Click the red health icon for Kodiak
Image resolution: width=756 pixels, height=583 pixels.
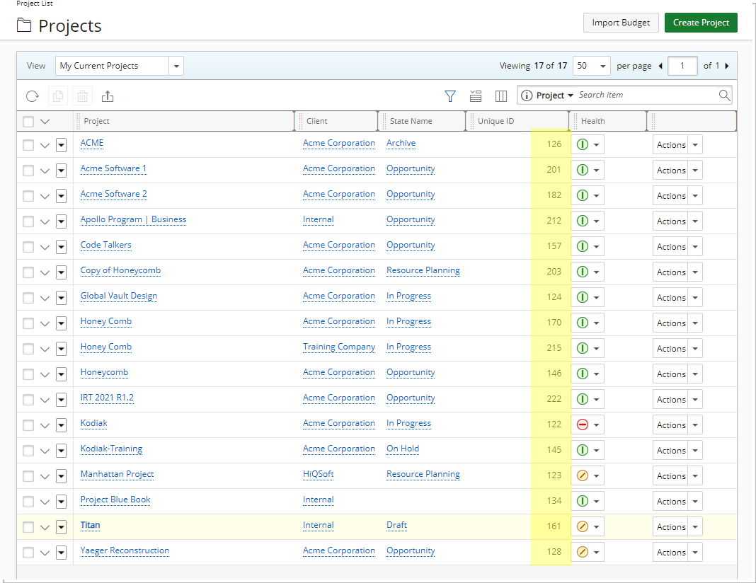[x=583, y=425]
